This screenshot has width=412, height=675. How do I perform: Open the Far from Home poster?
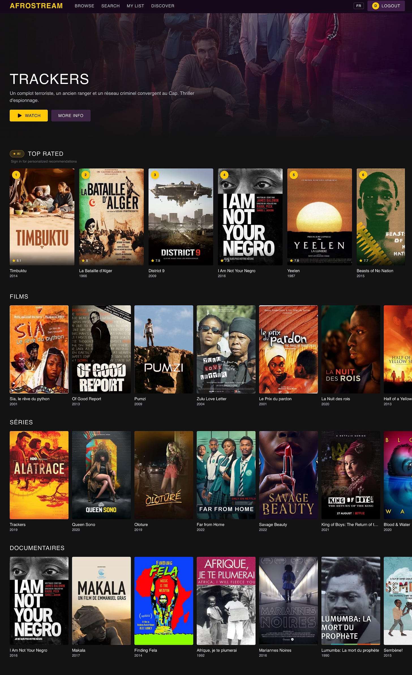click(x=226, y=475)
